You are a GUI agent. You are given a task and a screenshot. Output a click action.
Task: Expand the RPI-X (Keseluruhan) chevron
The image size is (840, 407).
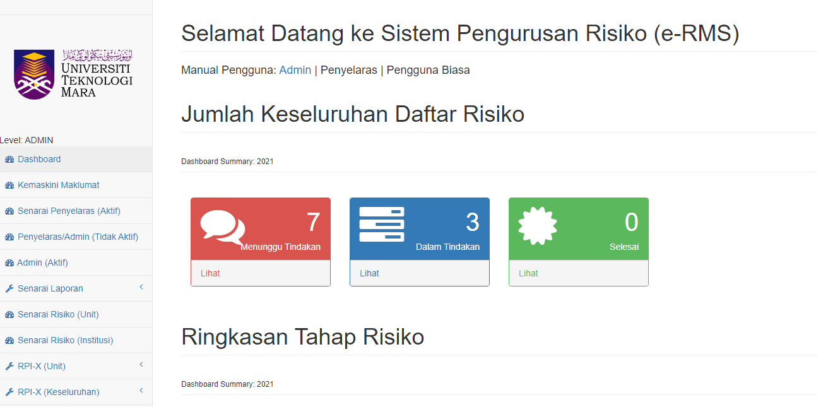[x=141, y=391]
